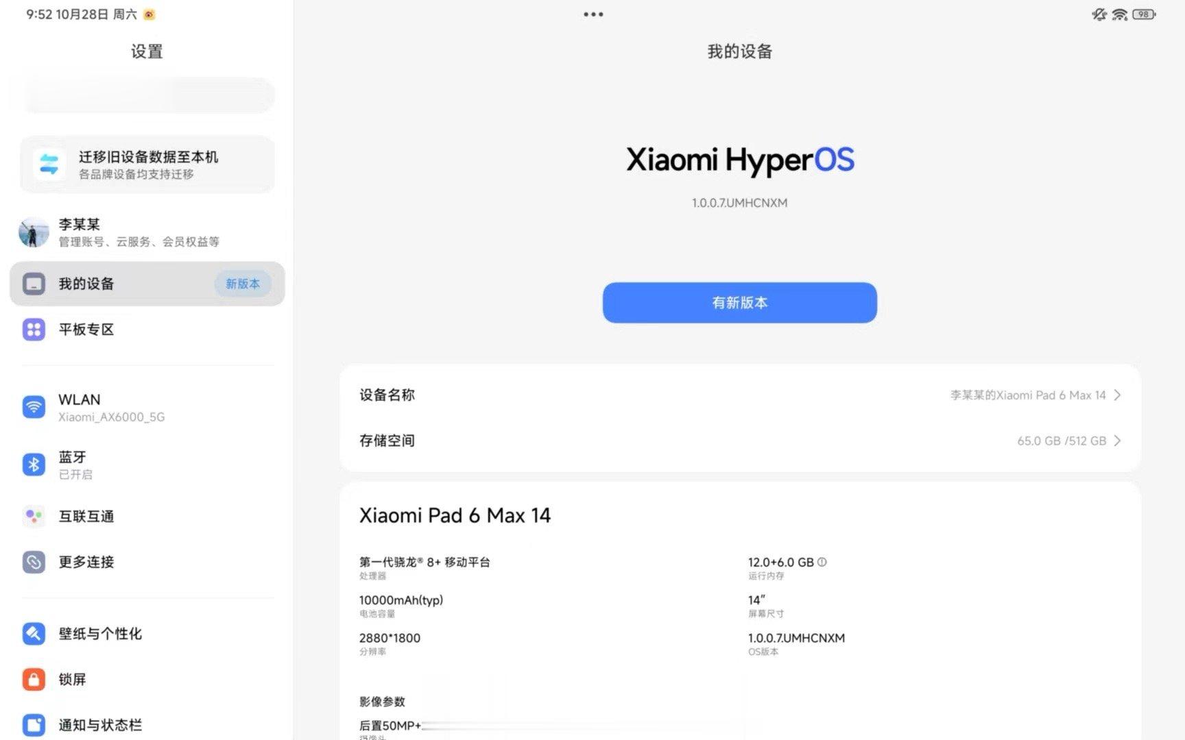The height and width of the screenshot is (740, 1185).
Task: Expand the 存储空间 chevron
Action: pyautogui.click(x=1117, y=441)
